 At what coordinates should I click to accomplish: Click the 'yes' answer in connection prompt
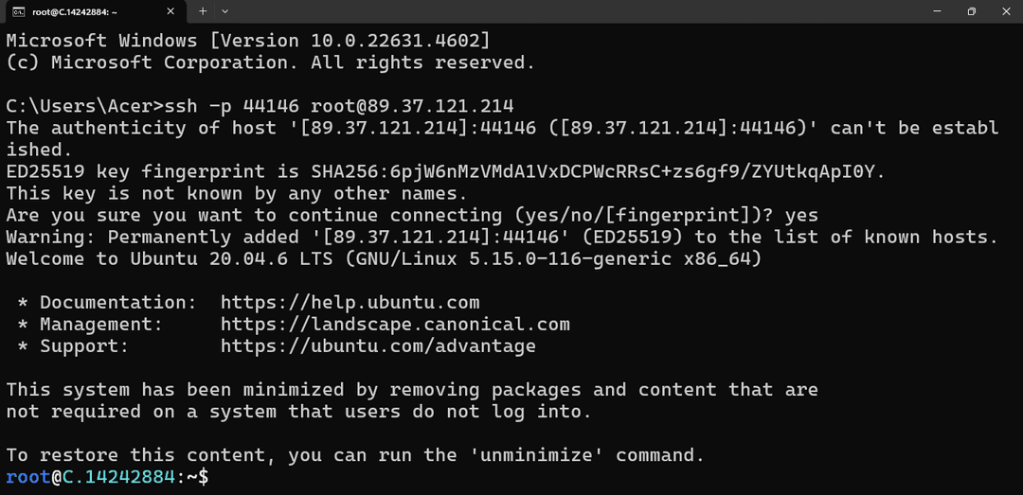(802, 215)
